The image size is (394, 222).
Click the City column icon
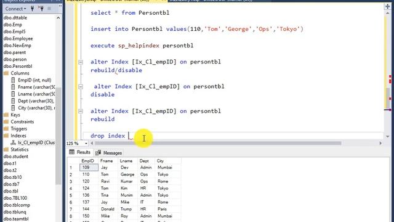coord(13,108)
